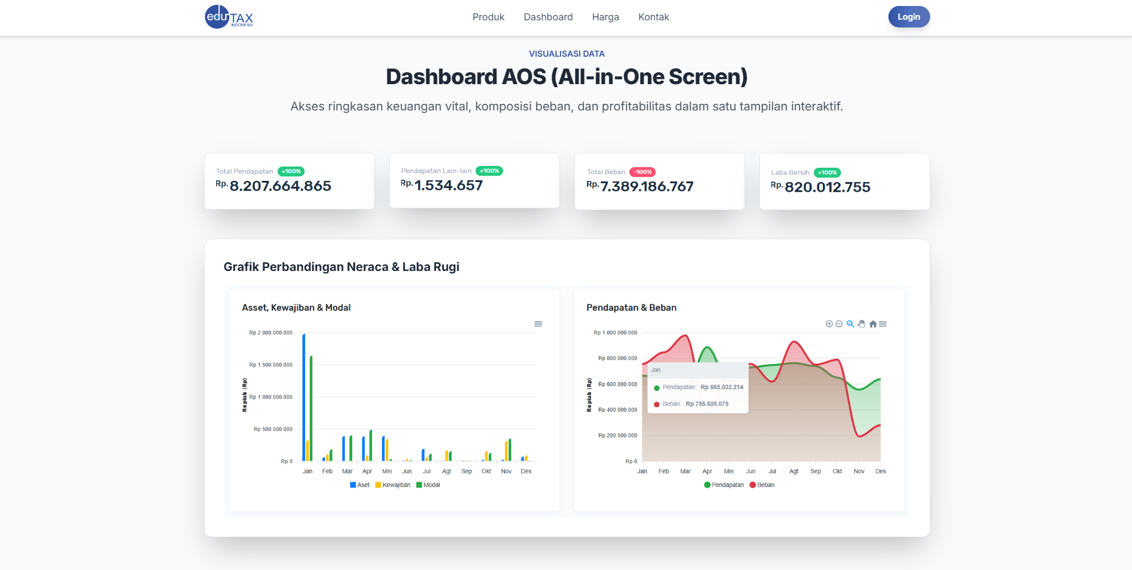Hide the Beban series via legend
The width and height of the screenshot is (1132, 570).
pos(762,485)
